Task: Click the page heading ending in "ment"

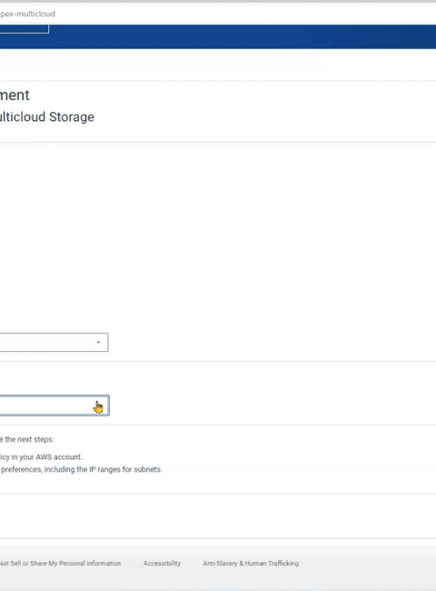Action: [x=15, y=95]
